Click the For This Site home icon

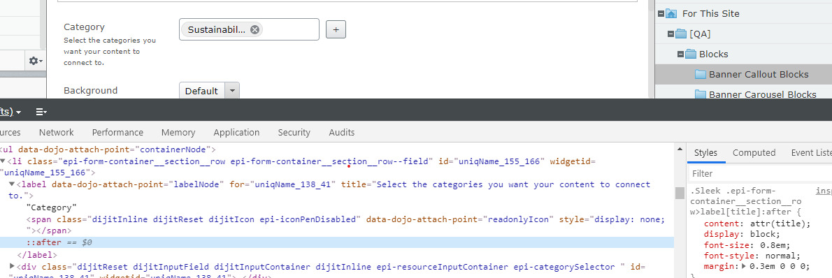point(671,14)
